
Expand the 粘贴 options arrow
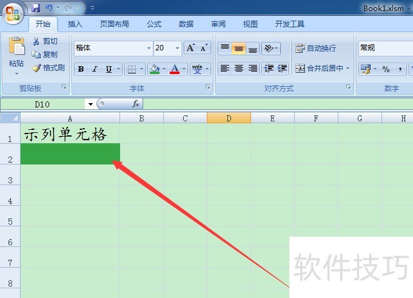coord(16,73)
